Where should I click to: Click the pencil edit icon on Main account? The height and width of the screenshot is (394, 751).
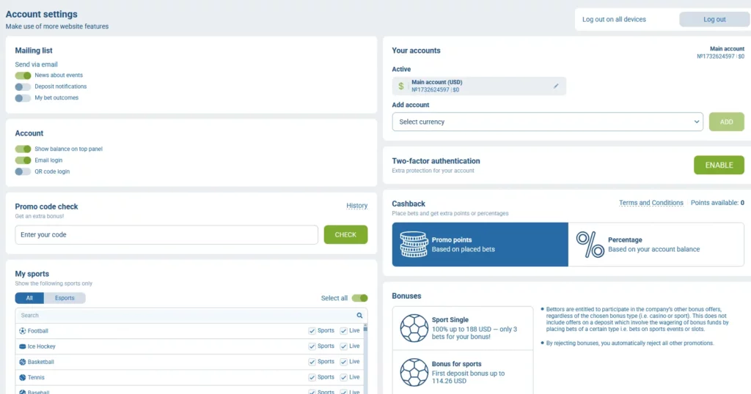click(x=556, y=86)
